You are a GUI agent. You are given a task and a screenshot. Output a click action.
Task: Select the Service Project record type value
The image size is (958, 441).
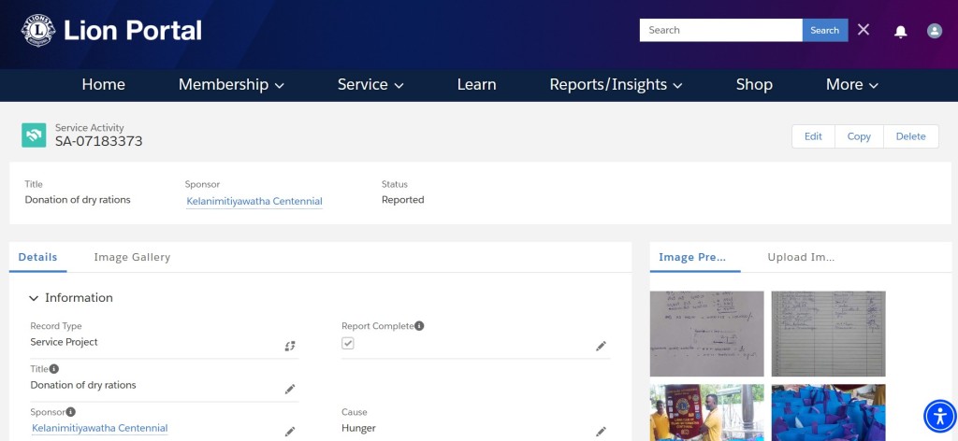65,342
